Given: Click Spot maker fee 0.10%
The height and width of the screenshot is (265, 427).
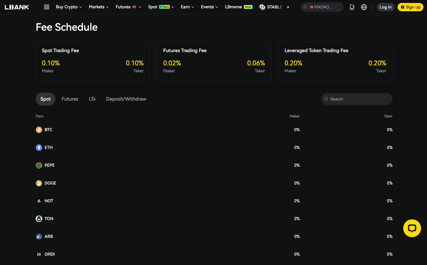Looking at the screenshot, I should (x=51, y=63).
